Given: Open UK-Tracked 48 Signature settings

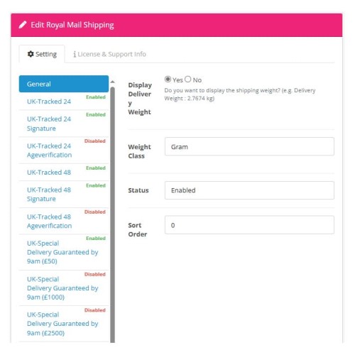Looking at the screenshot, I should point(64,195).
